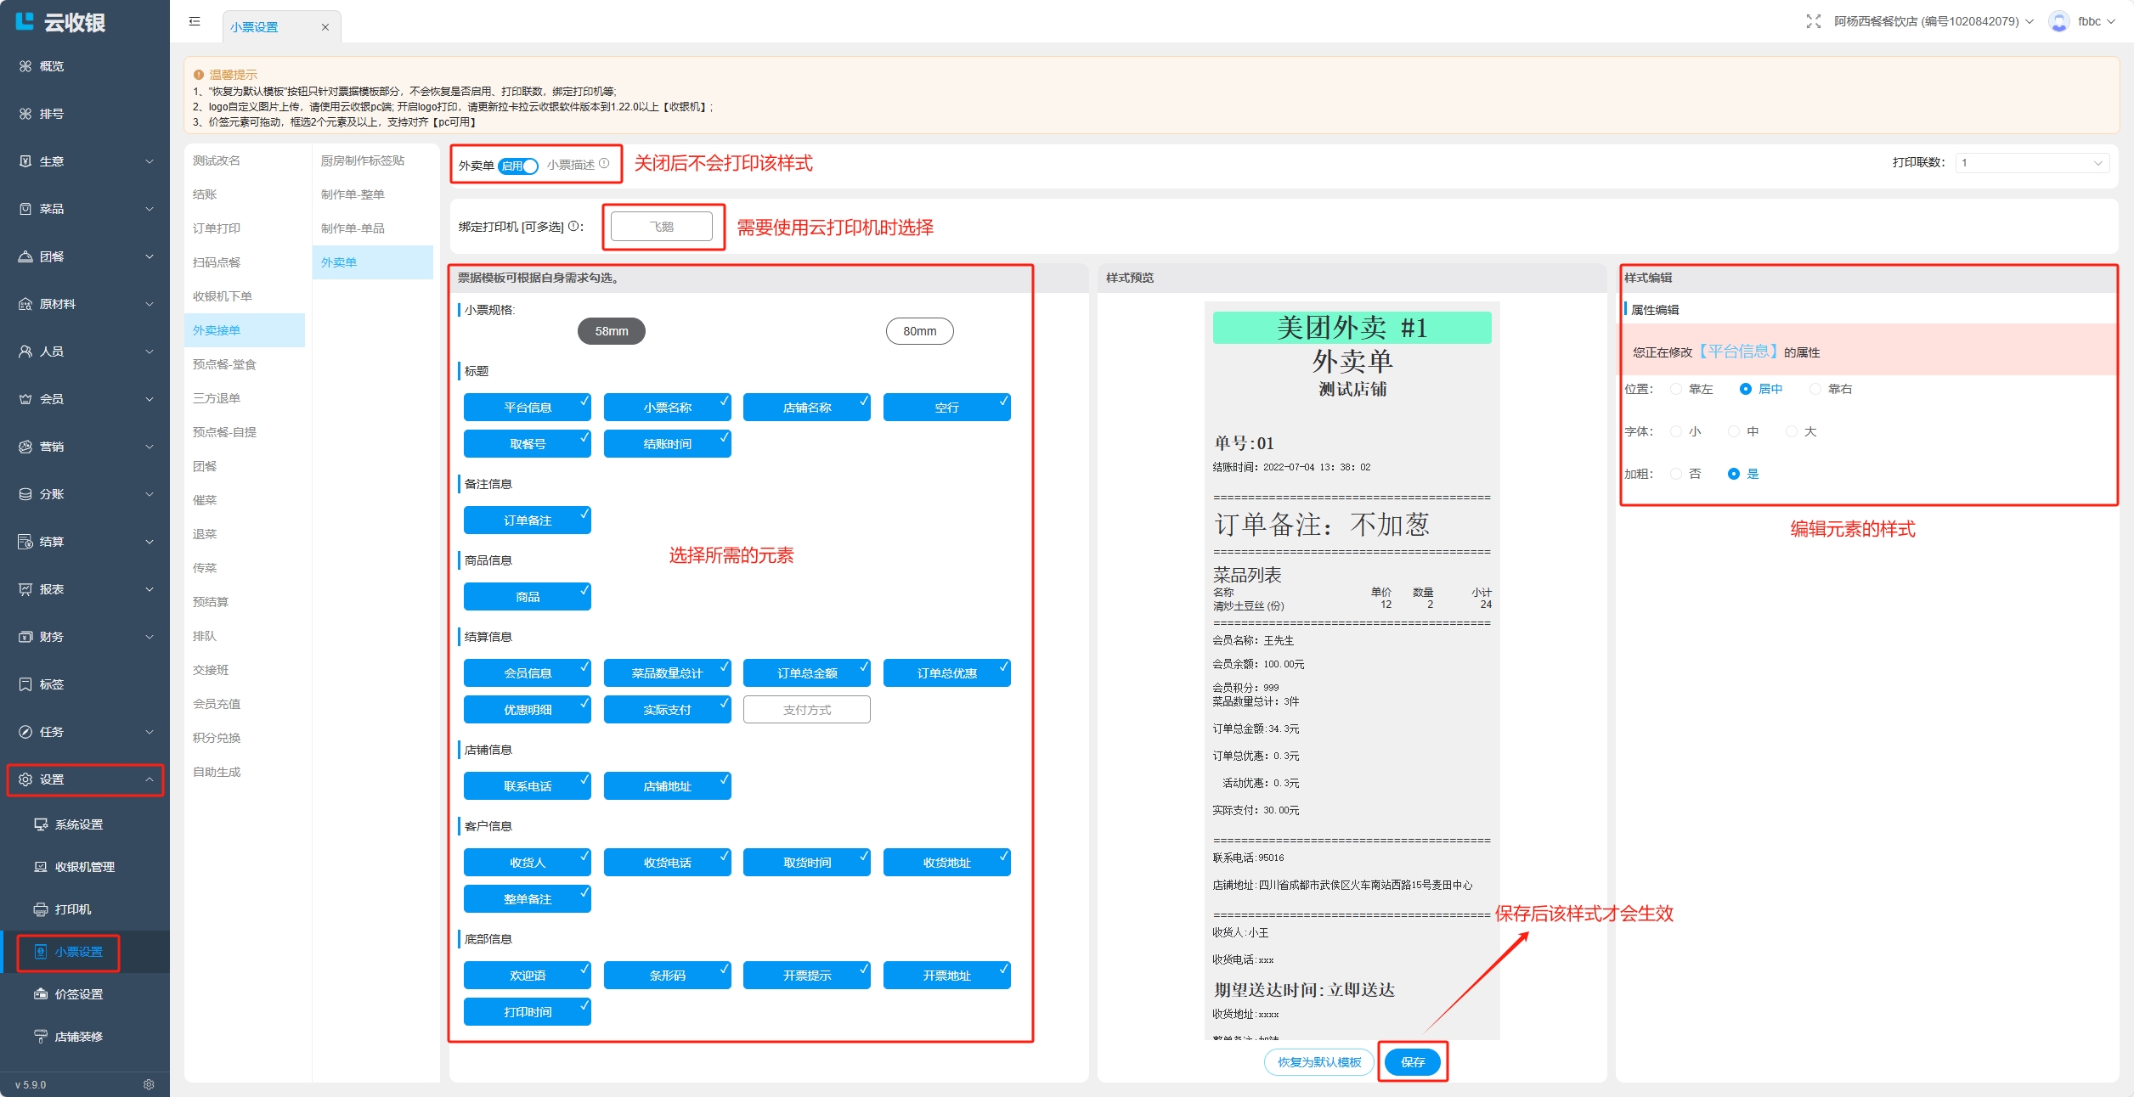Screen dimensions: 2134x1097
Task: Click the 飞鹅 printer binding field
Action: 661,227
